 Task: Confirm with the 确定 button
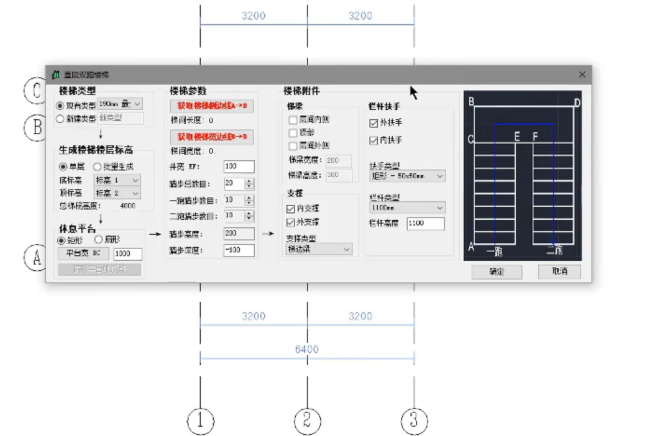click(x=497, y=272)
